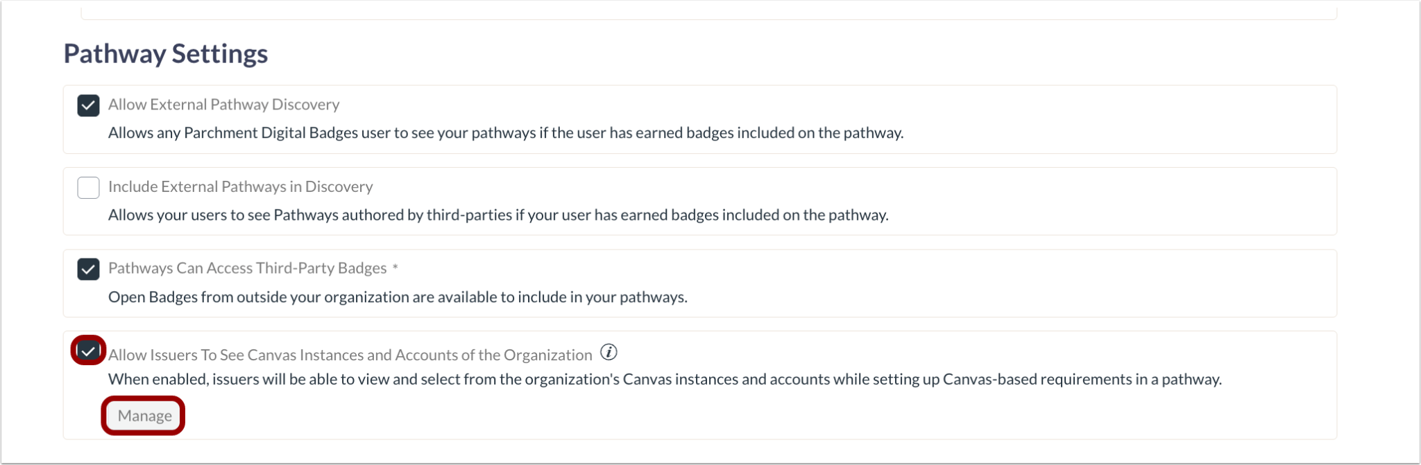
Task: Select the Parchment Digital Badges description text
Action: click(505, 133)
